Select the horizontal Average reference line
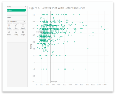 click(72, 33)
